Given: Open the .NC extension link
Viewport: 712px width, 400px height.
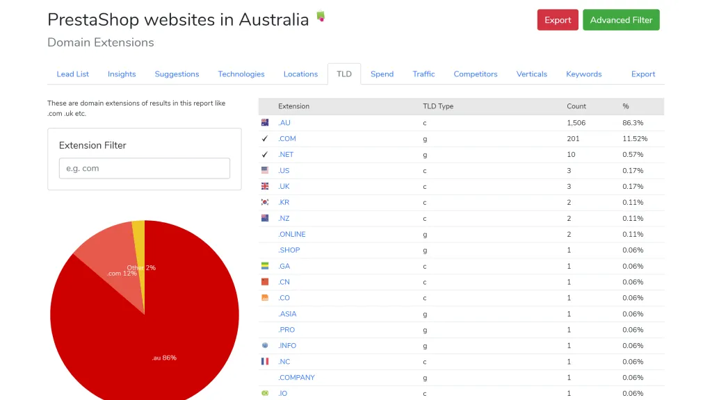Looking at the screenshot, I should tap(284, 361).
